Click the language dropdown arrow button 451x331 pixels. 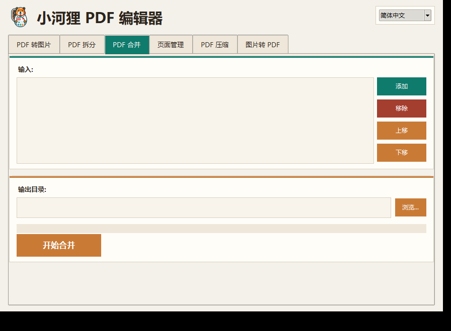click(427, 15)
